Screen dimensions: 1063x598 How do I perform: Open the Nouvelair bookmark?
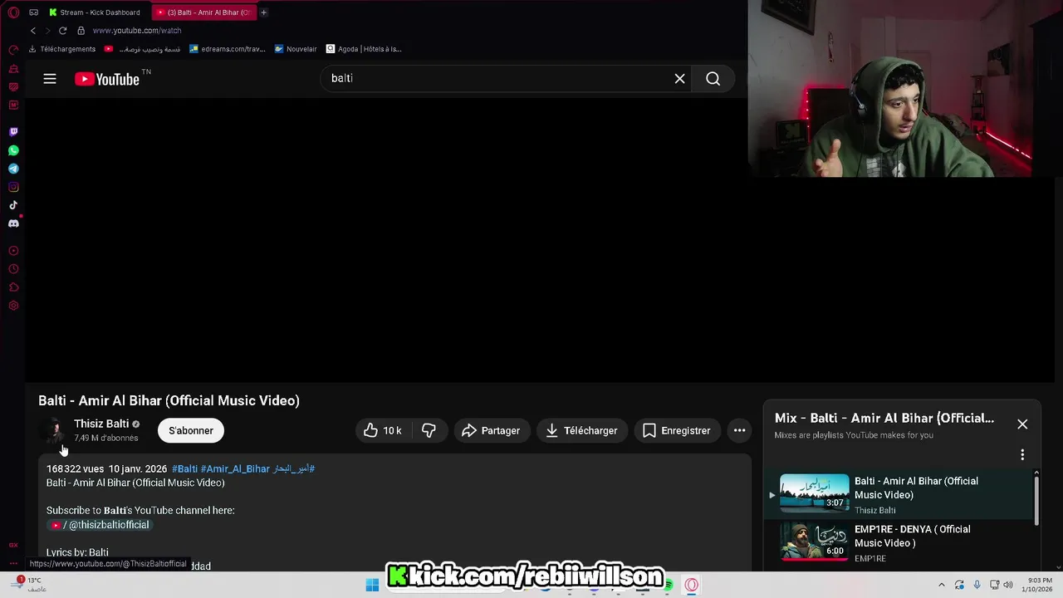296,49
